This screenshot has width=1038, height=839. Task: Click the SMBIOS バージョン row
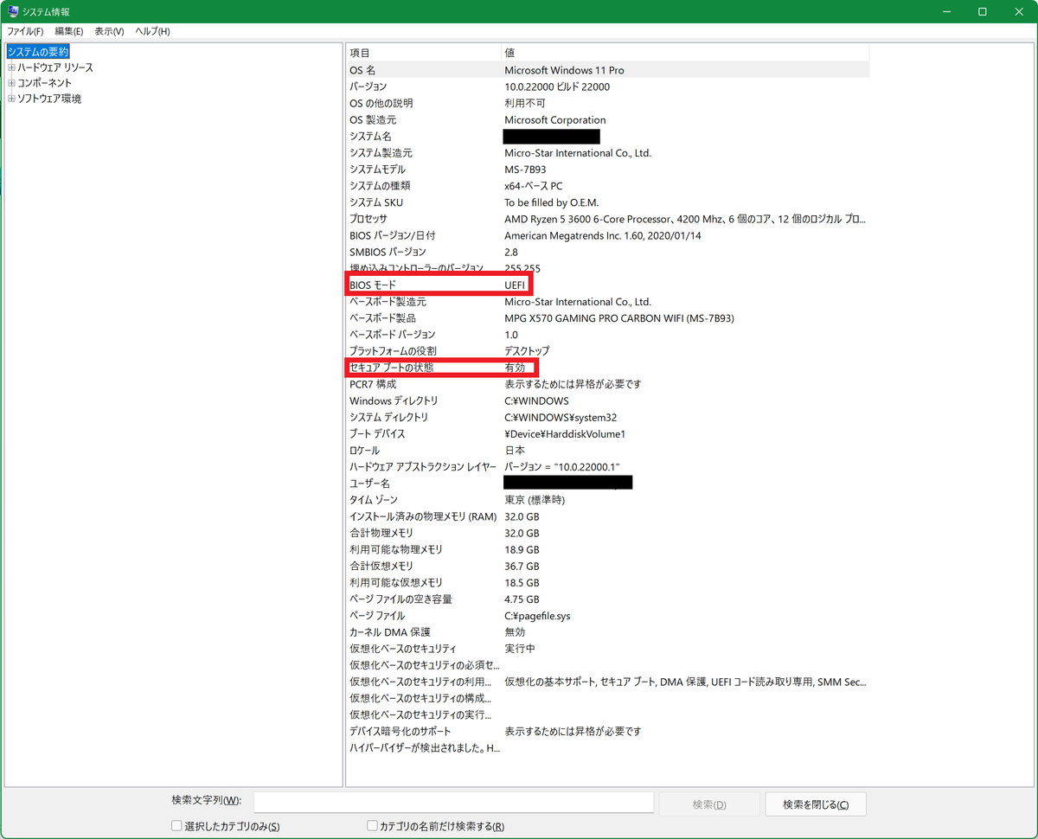pos(607,252)
